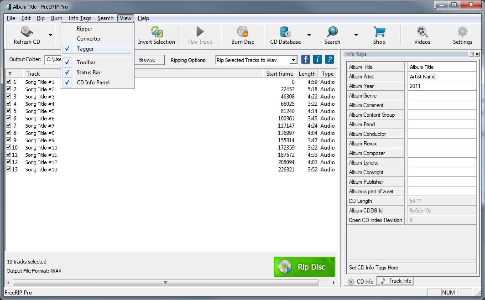Open the Rip menu
The height and width of the screenshot is (300, 485).
(x=41, y=18)
